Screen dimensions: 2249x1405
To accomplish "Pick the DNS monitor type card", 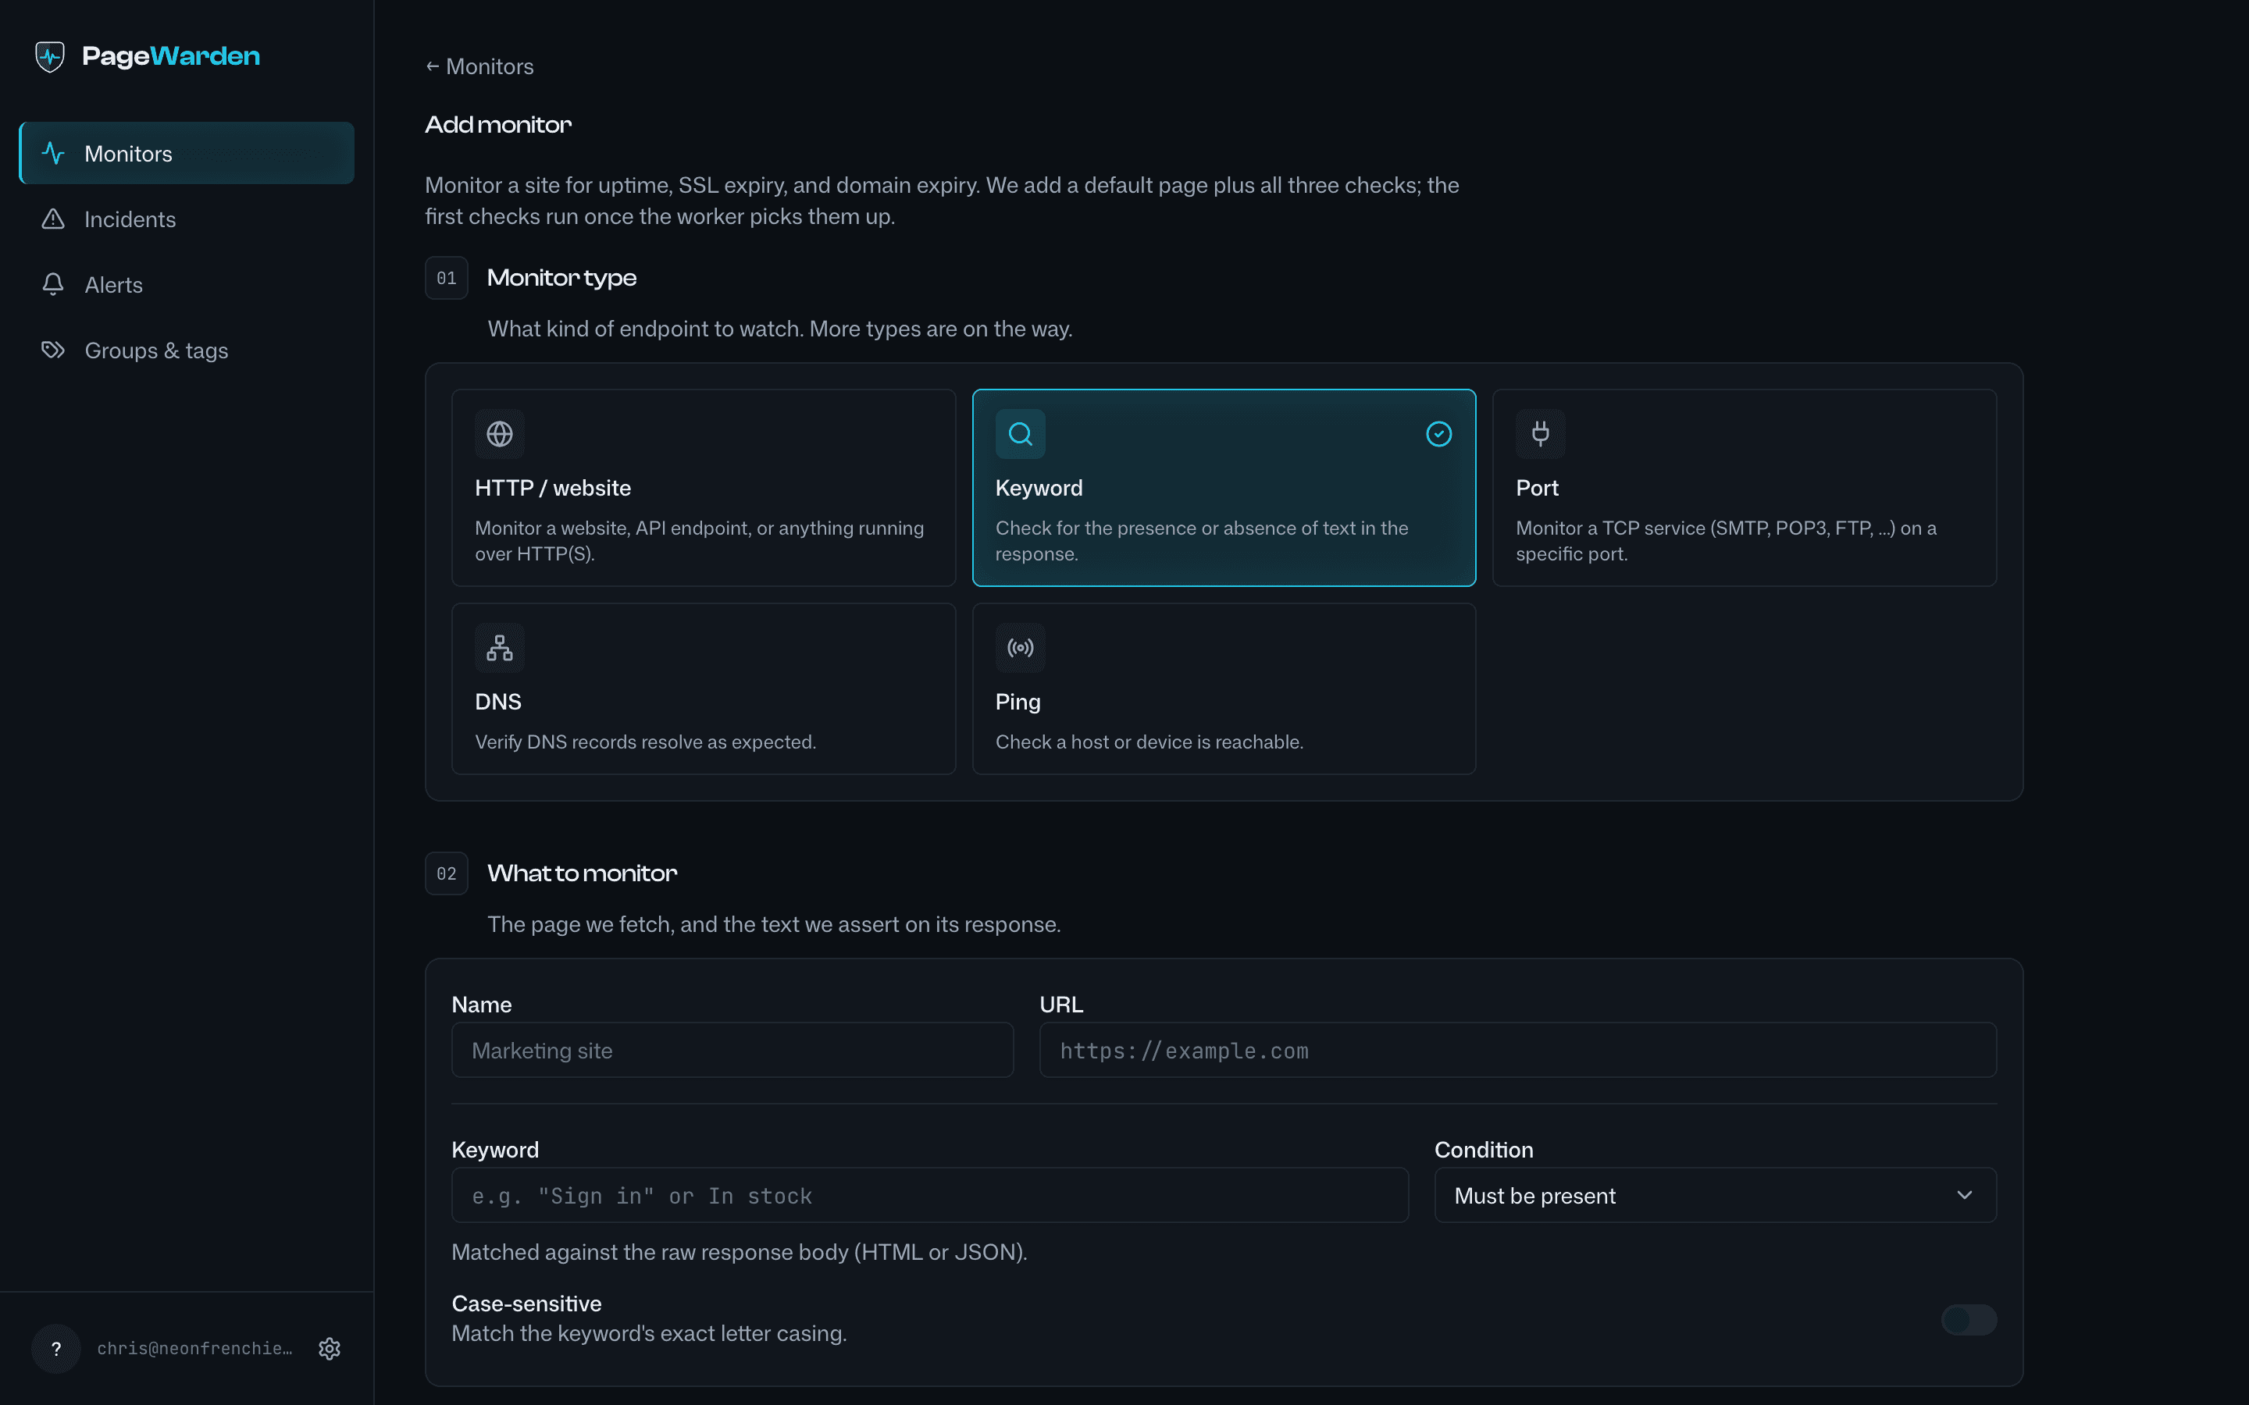I will click(x=704, y=688).
